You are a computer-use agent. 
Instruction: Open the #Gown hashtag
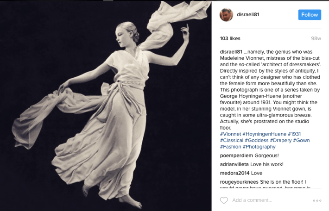[301, 140]
